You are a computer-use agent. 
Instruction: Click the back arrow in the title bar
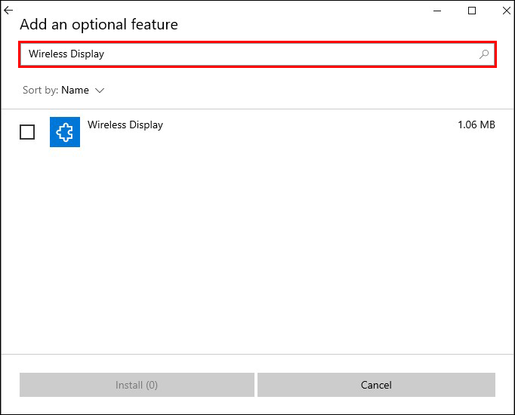pyautogui.click(x=8, y=11)
